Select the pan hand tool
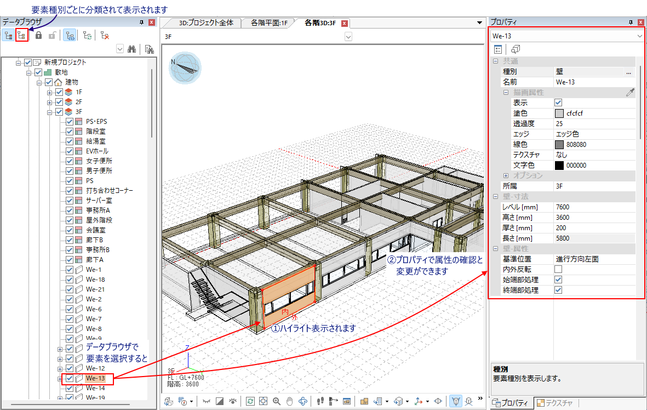This screenshot has width=647, height=410. (290, 401)
